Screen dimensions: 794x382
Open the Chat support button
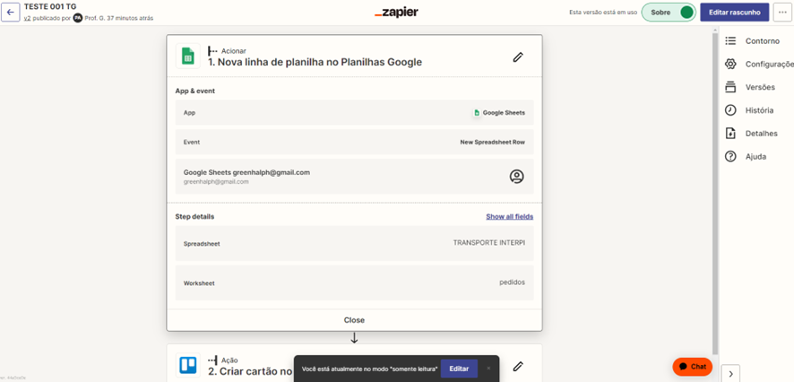692,367
